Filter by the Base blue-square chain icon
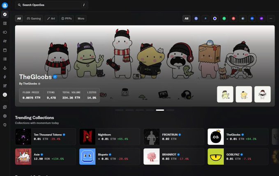The width and height of the screenshot is (279, 176). point(215,18)
